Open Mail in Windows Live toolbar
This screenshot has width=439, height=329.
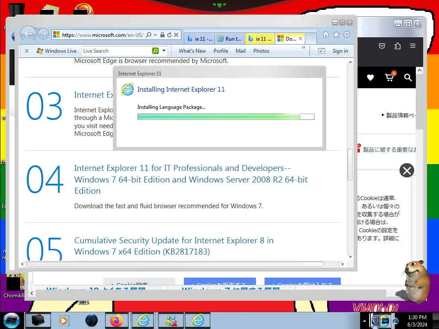241,51
